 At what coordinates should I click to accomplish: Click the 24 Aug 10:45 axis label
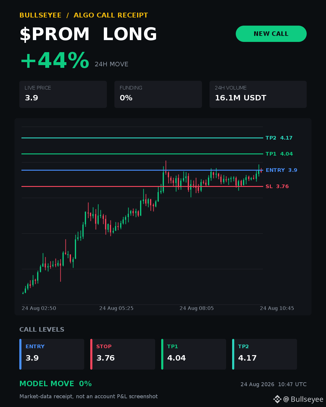tap(277, 308)
